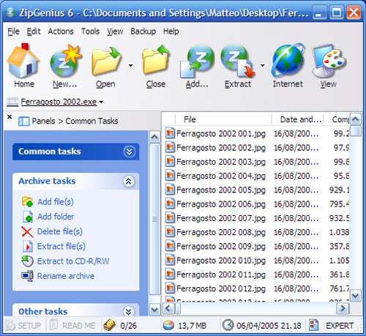This screenshot has height=336, width=366.
Task: Click the READ ME status bar button
Action: (72, 326)
